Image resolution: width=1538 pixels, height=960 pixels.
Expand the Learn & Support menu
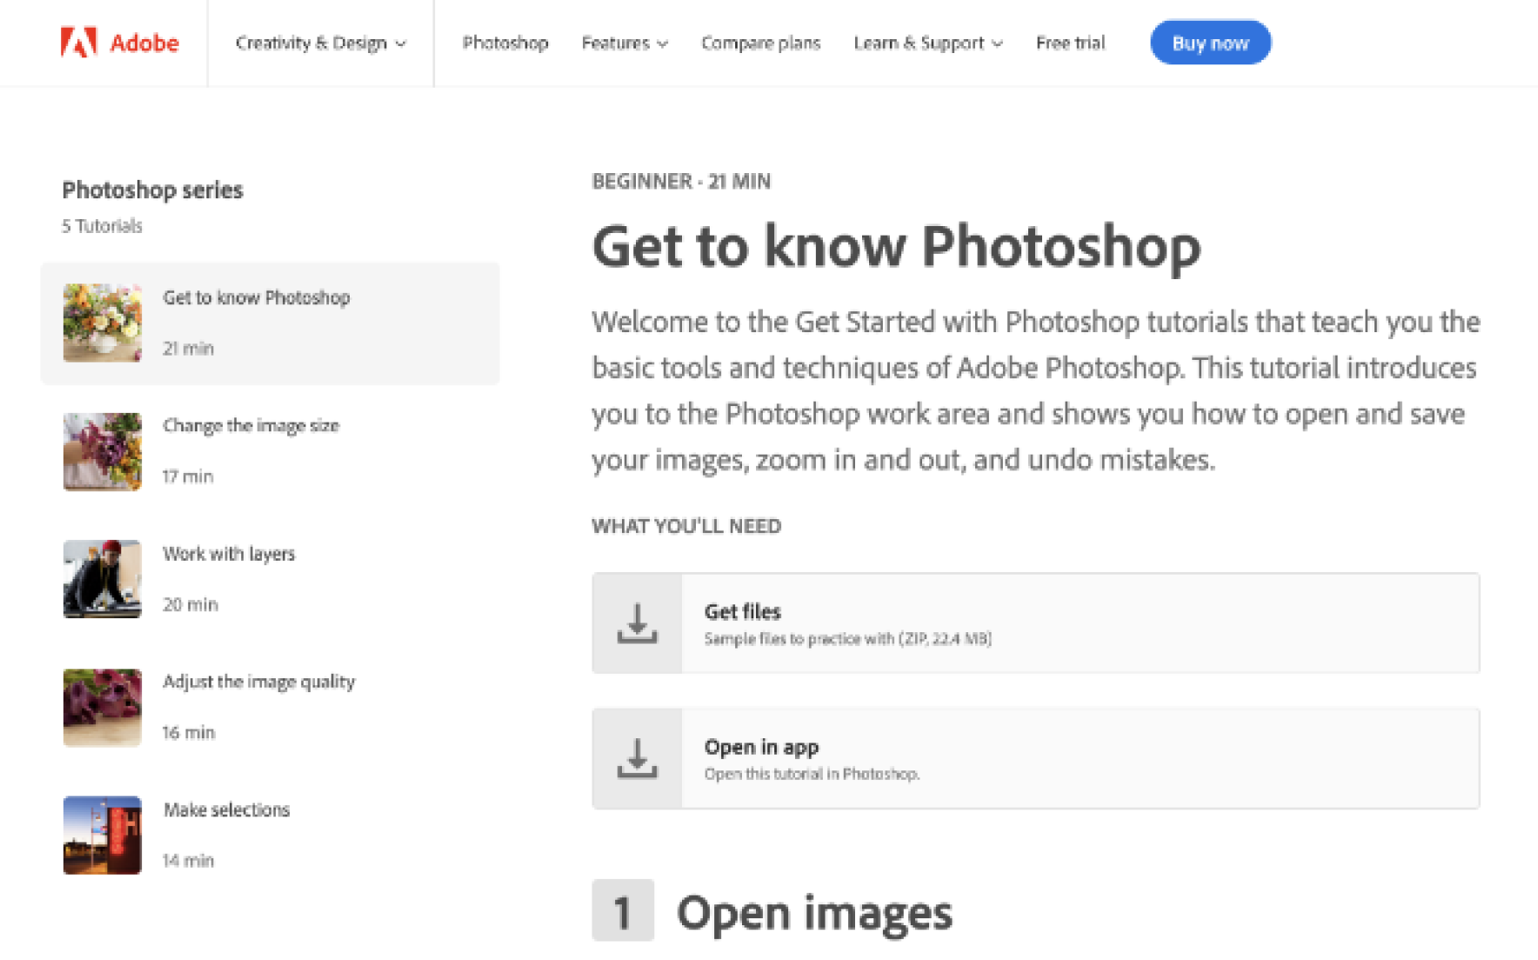click(928, 43)
